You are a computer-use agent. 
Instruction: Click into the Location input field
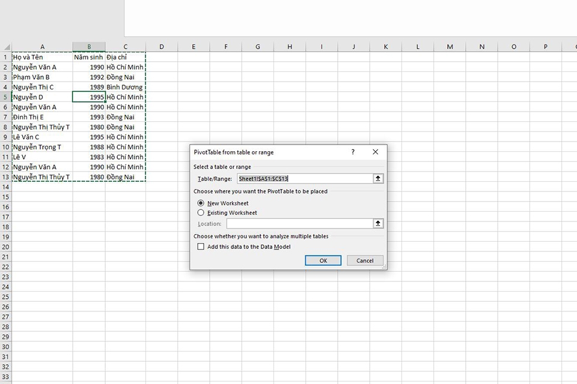coord(300,223)
